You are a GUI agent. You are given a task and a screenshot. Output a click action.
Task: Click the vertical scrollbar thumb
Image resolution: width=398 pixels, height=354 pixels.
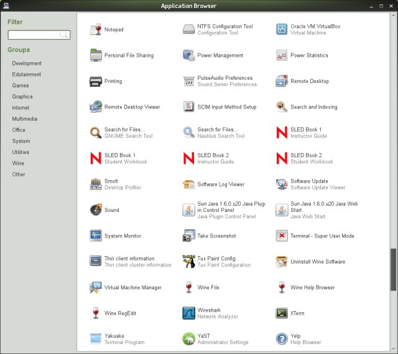393,269
